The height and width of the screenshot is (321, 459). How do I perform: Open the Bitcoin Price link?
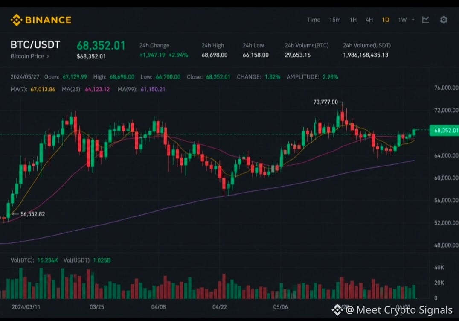29,56
